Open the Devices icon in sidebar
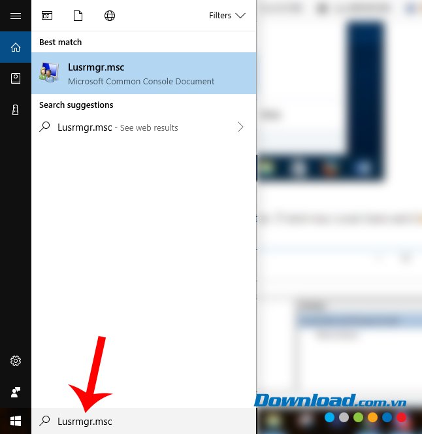Viewport: 422px width, 434px height. (x=16, y=110)
